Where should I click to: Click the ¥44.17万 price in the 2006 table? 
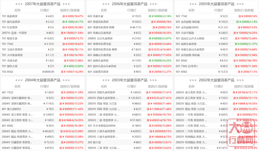click(x=136, y=28)
